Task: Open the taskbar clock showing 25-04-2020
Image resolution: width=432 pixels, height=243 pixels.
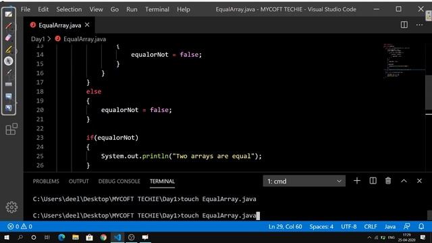Action: 406,238
